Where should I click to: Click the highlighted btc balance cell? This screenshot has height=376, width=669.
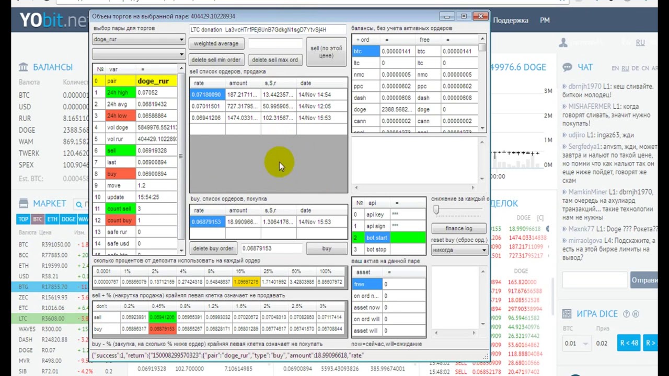click(366, 51)
